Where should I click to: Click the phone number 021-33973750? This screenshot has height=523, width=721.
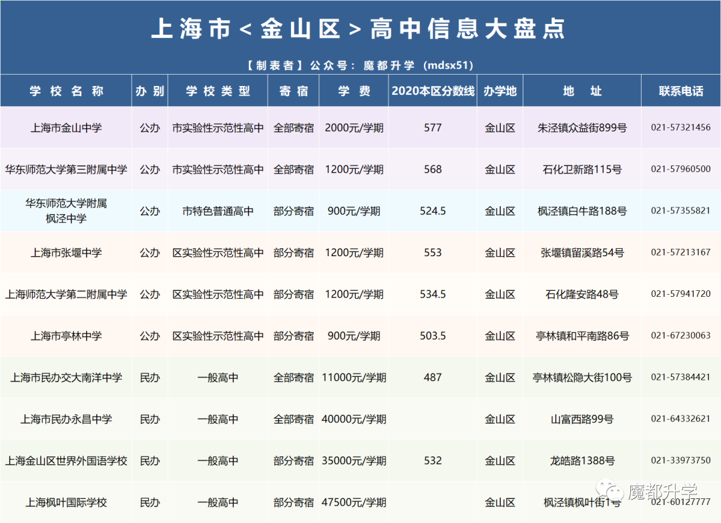point(680,460)
